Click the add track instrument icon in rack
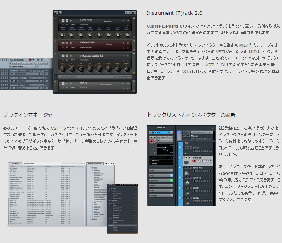This screenshot has width=282, height=243. [x=56, y=13]
